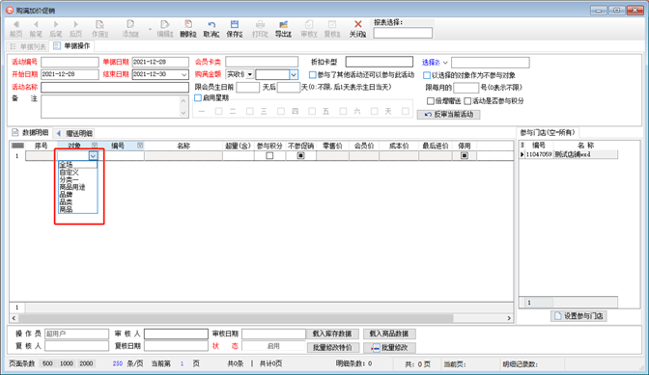Switch to the 单据操作 tab
Viewport: 649px width, 375px height.
pyautogui.click(x=72, y=46)
